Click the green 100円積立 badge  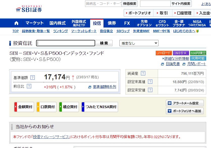[x=198, y=53]
